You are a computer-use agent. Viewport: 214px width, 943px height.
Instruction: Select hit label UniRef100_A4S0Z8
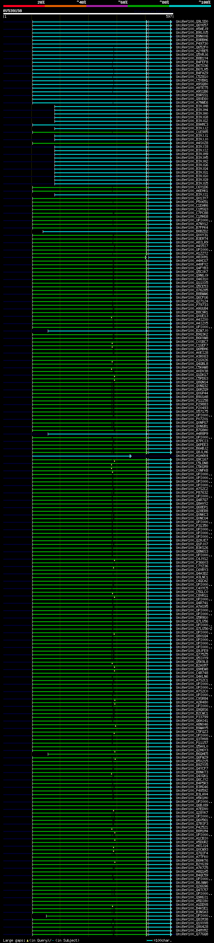point(192,143)
